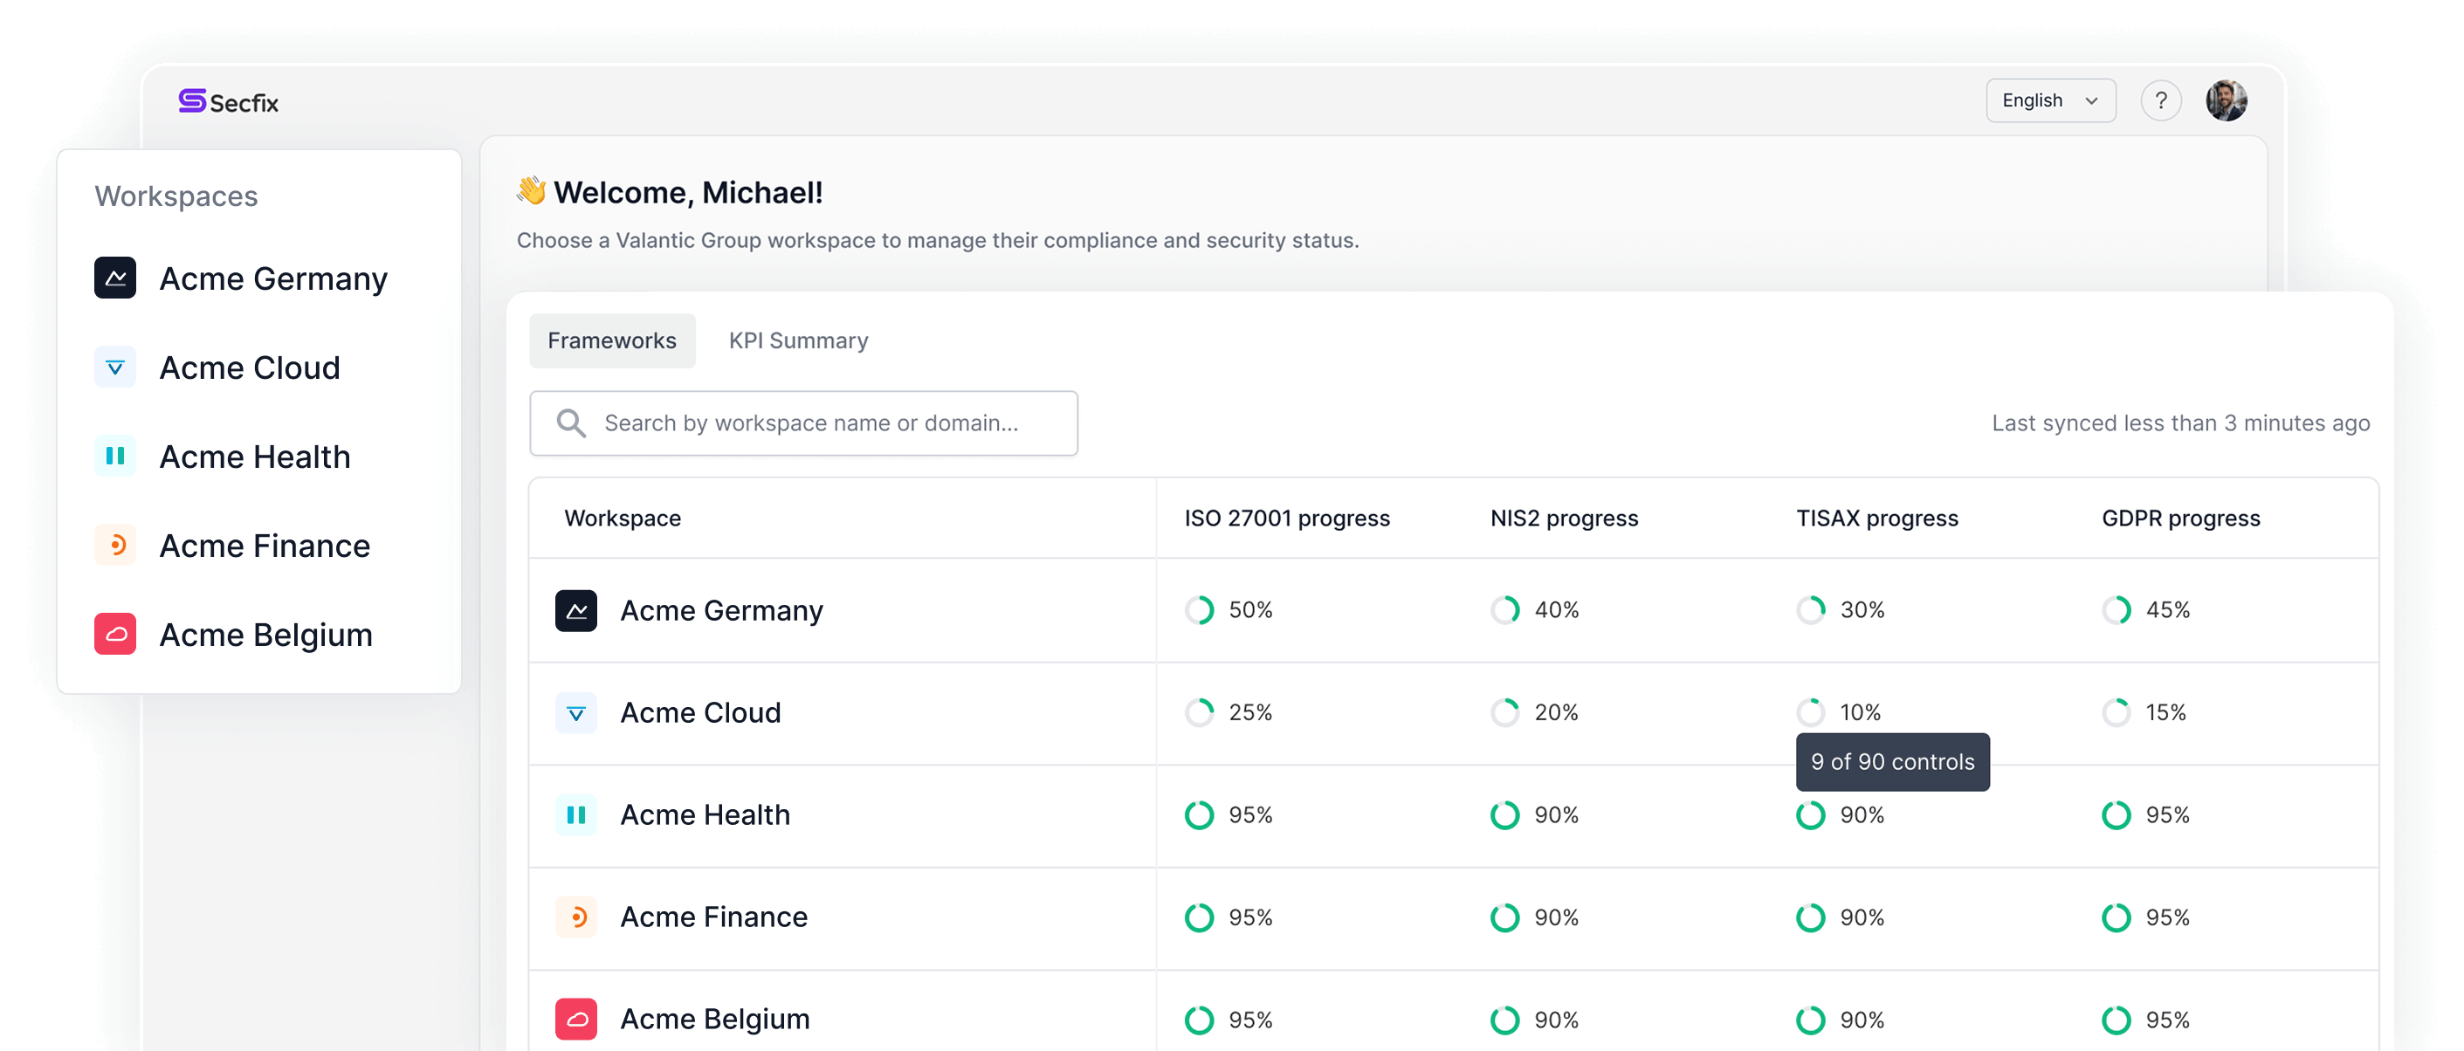Click the 50% ISO value for Acme Germany
This screenshot has height=1051, width=2464.
click(x=1250, y=610)
